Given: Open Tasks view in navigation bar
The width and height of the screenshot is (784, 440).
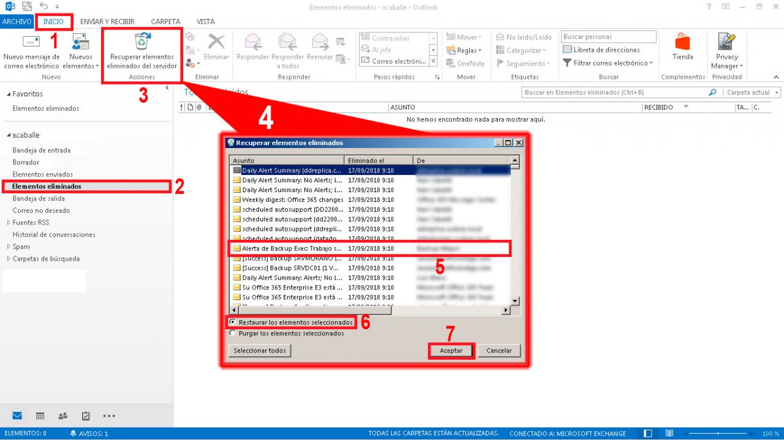Looking at the screenshot, I should coord(86,416).
